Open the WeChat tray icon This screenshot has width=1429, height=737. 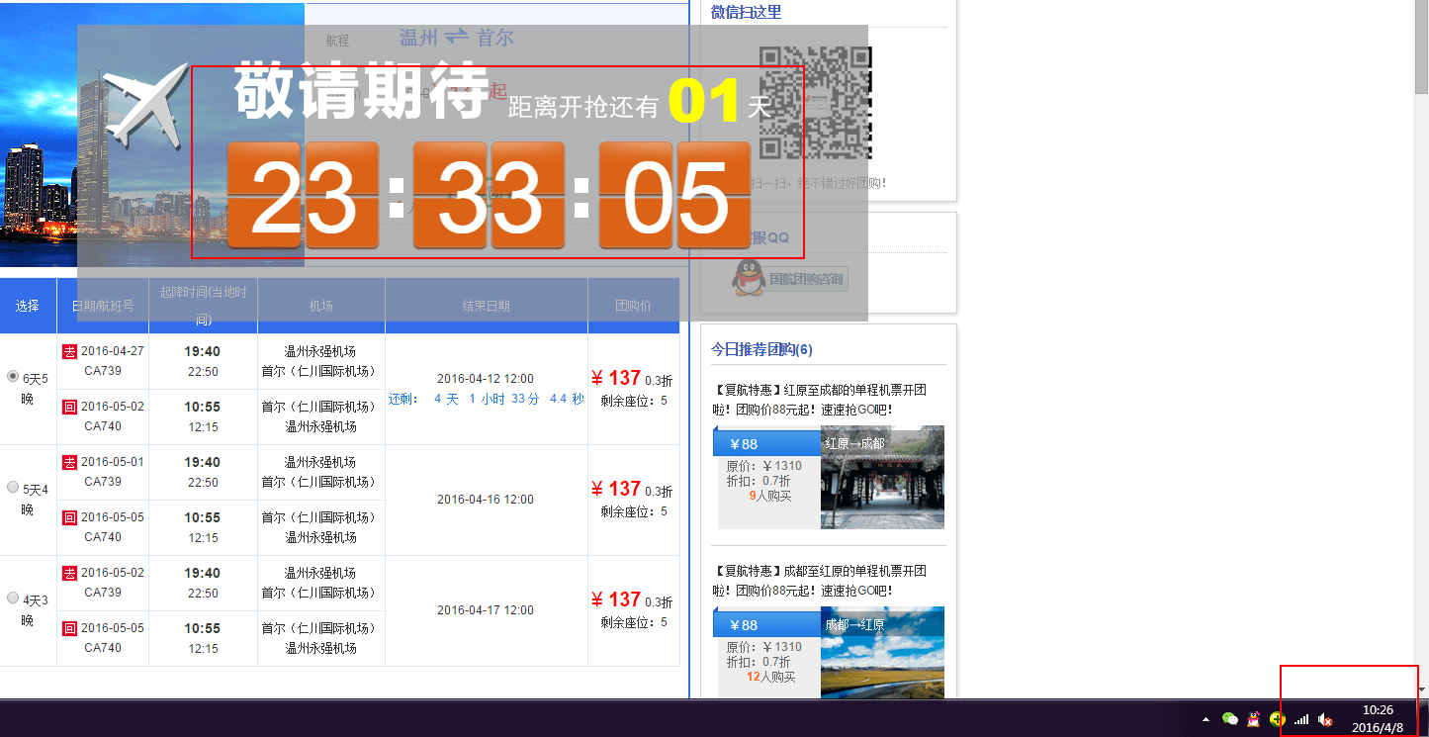click(1230, 719)
